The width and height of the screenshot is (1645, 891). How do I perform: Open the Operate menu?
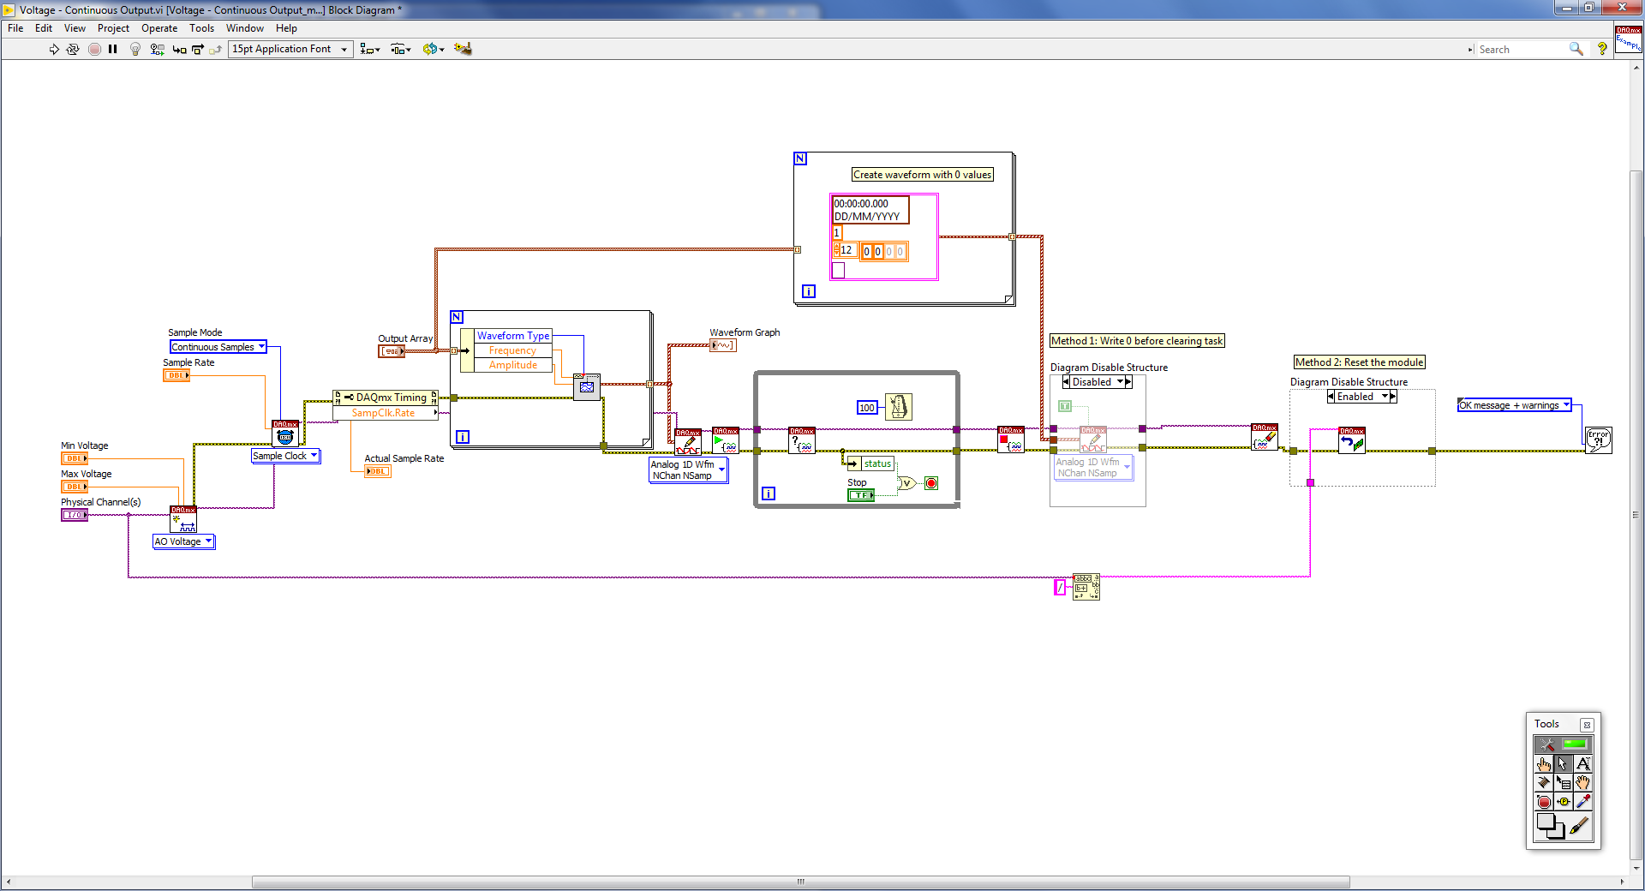click(x=159, y=28)
